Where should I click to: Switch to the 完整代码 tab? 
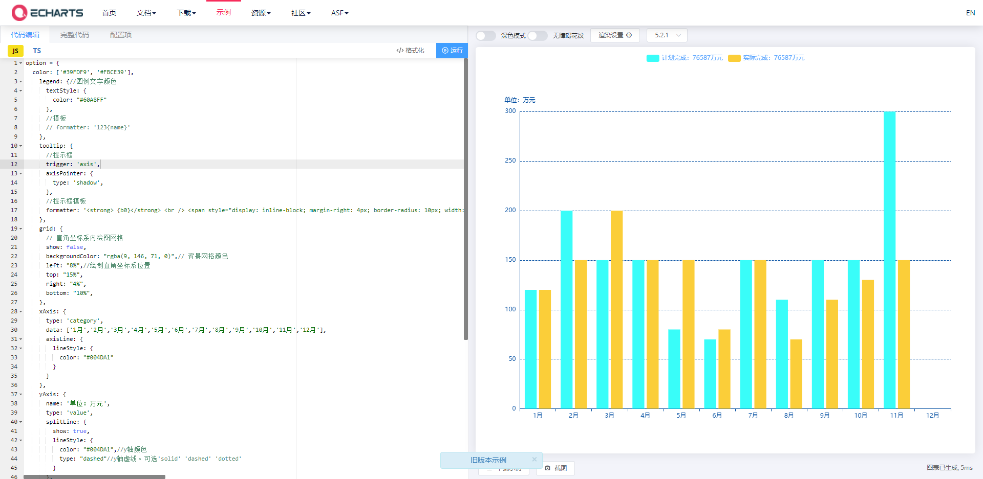(x=75, y=34)
